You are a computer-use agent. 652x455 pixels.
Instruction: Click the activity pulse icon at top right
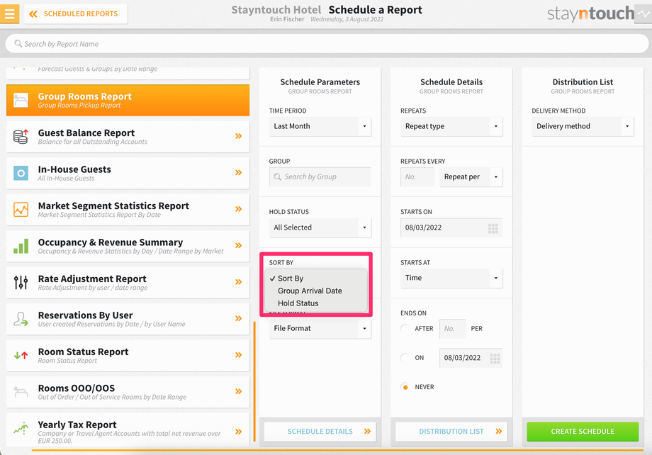(643, 13)
